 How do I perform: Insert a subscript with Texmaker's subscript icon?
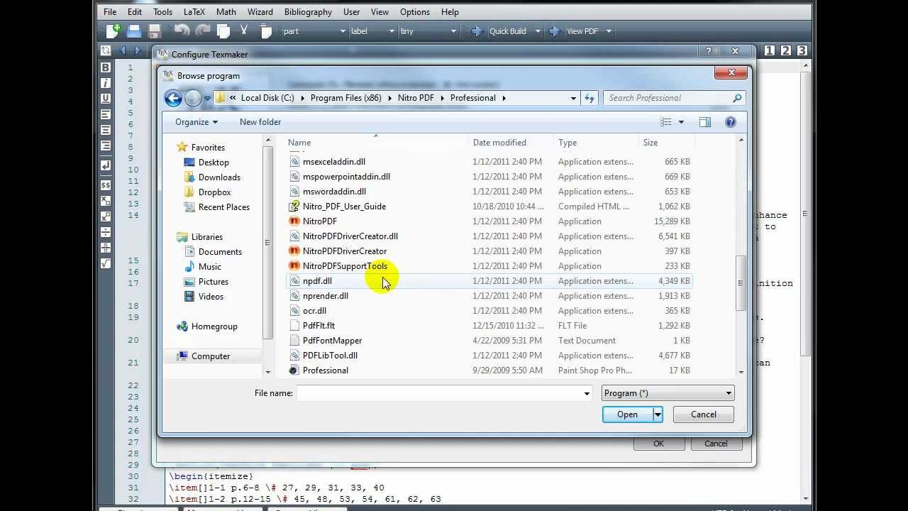tap(106, 201)
